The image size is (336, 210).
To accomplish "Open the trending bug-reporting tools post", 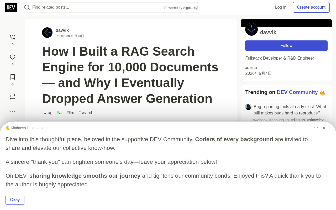I will [x=290, y=110].
